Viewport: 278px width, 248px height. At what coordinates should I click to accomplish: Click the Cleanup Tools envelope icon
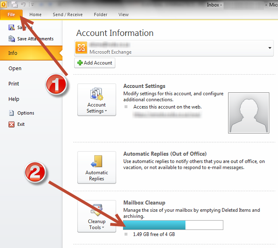[x=97, y=210]
